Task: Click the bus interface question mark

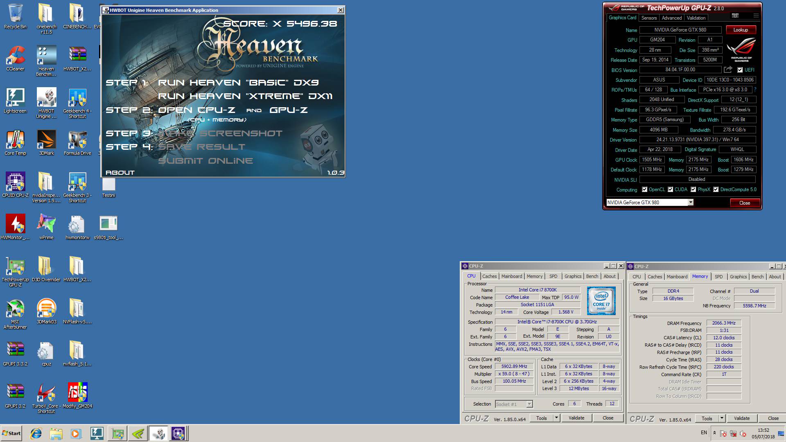Action: (755, 90)
